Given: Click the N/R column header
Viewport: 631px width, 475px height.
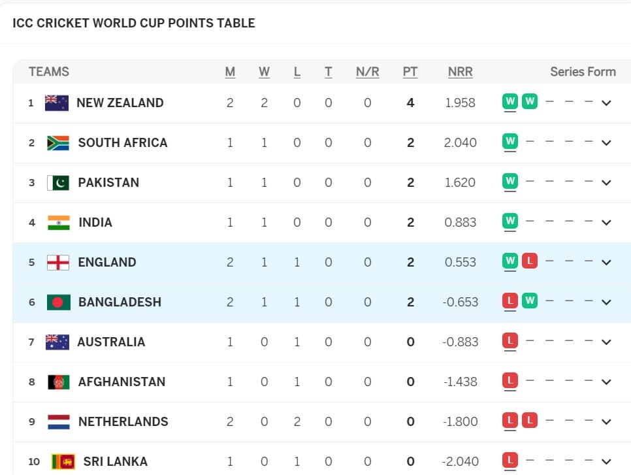Looking at the screenshot, I should pyautogui.click(x=367, y=72).
